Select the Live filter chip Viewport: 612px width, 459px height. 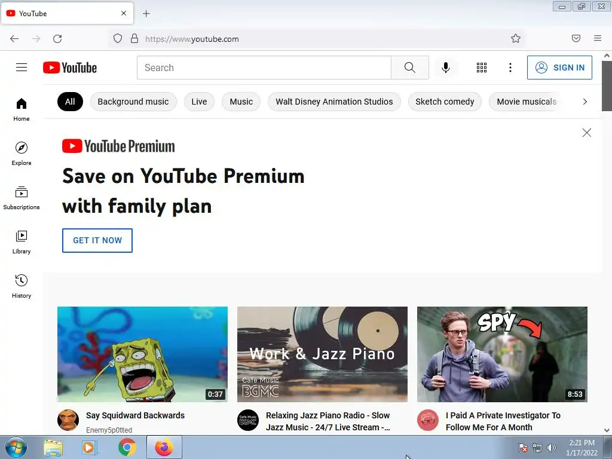tap(199, 102)
